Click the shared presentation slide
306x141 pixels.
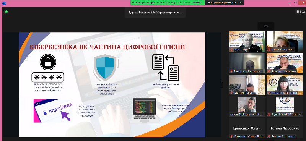(112, 85)
